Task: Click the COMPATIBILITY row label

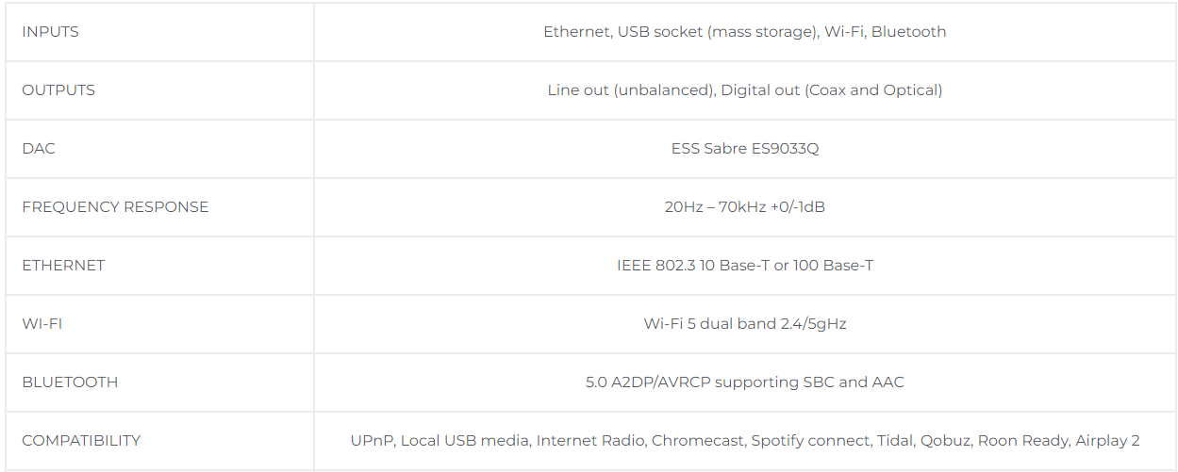Action: pos(81,441)
